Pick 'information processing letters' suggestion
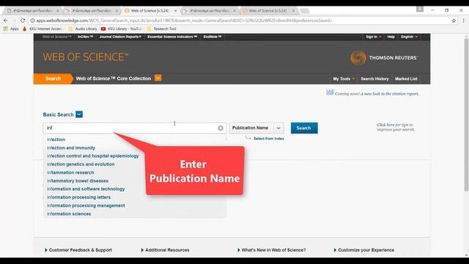The width and height of the screenshot is (469, 264). click(78, 197)
